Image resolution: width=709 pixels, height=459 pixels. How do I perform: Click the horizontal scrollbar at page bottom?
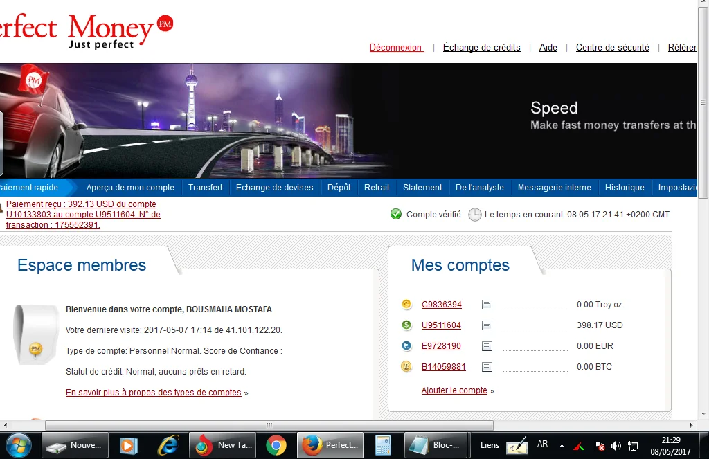269,425
